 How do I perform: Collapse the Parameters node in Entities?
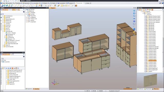click(x=3, y=31)
